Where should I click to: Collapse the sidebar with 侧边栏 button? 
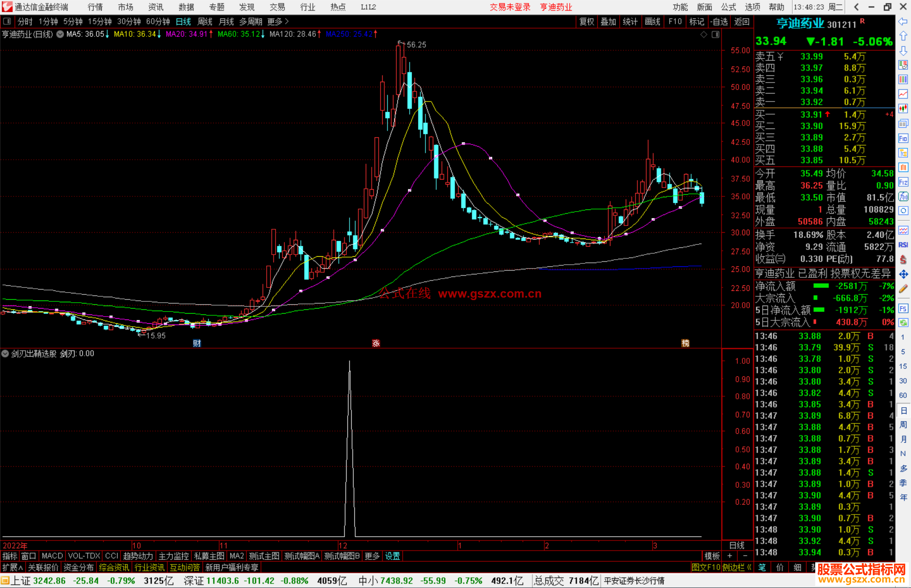tap(737, 567)
